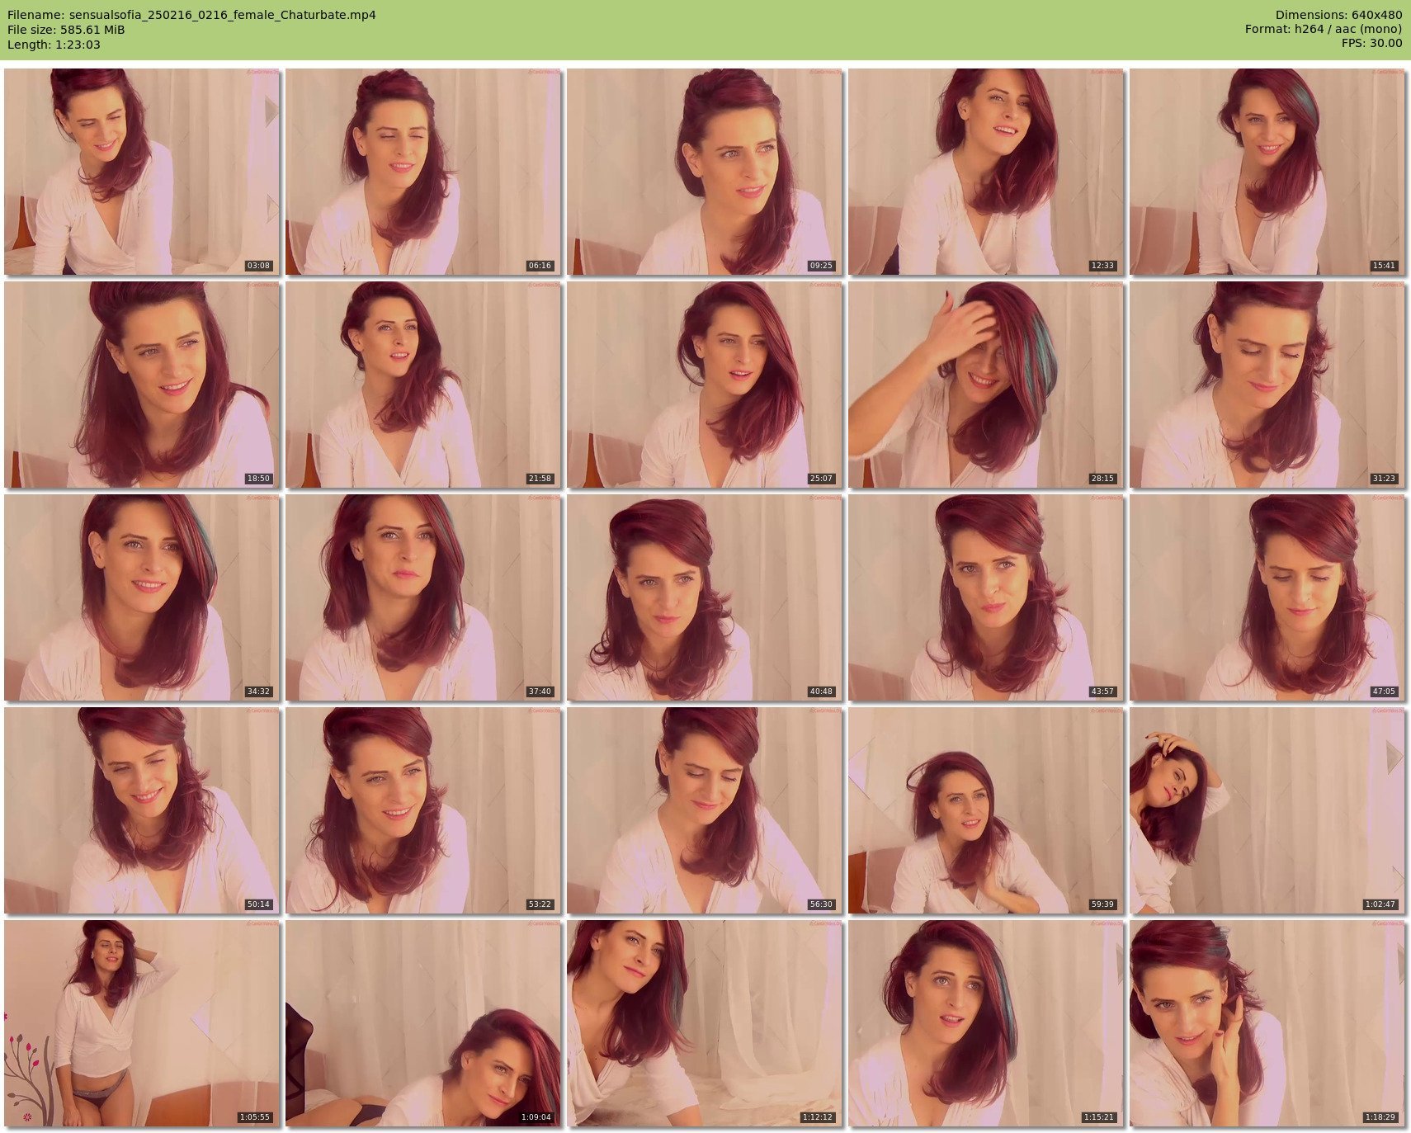Select the frame timestamped 1:12:12
1411x1133 pixels.
tap(705, 1023)
